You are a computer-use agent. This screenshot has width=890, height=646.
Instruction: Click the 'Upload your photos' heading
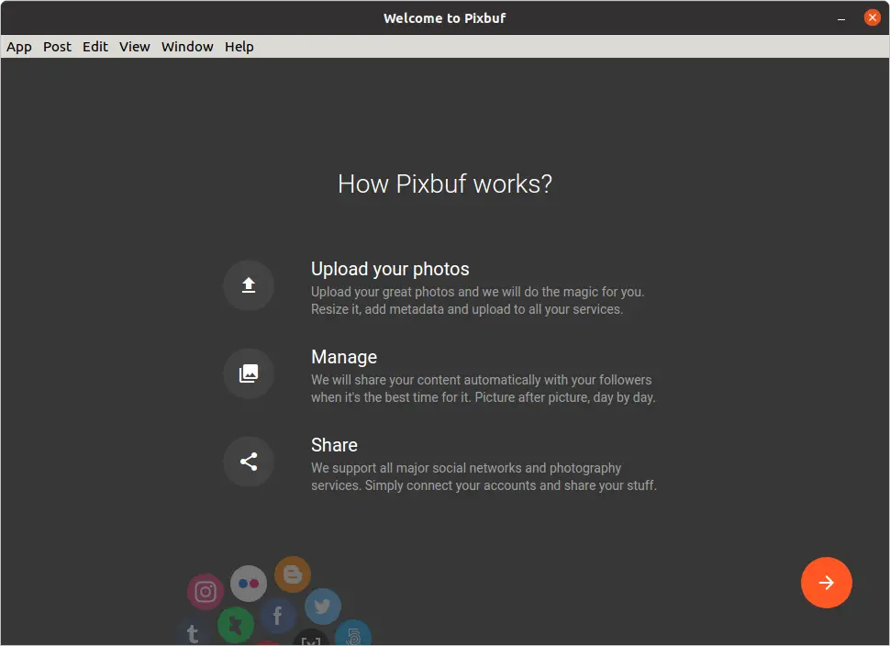coord(390,269)
